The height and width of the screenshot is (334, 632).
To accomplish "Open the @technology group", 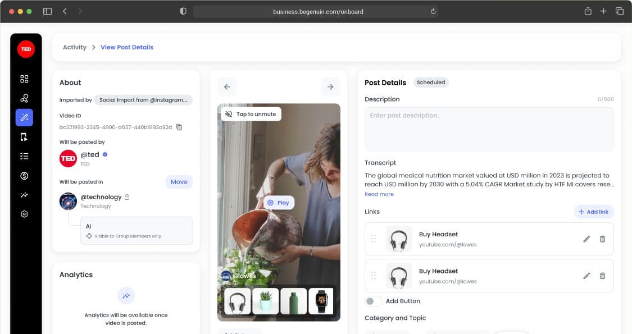I will pos(101,197).
